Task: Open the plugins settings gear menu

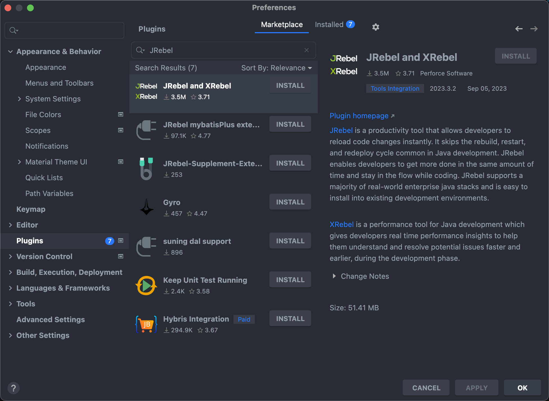Action: [376, 27]
